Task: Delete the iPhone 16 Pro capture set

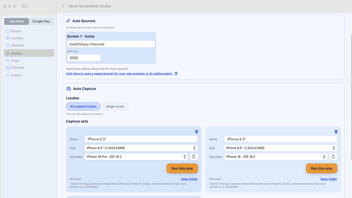Action: pos(196,132)
